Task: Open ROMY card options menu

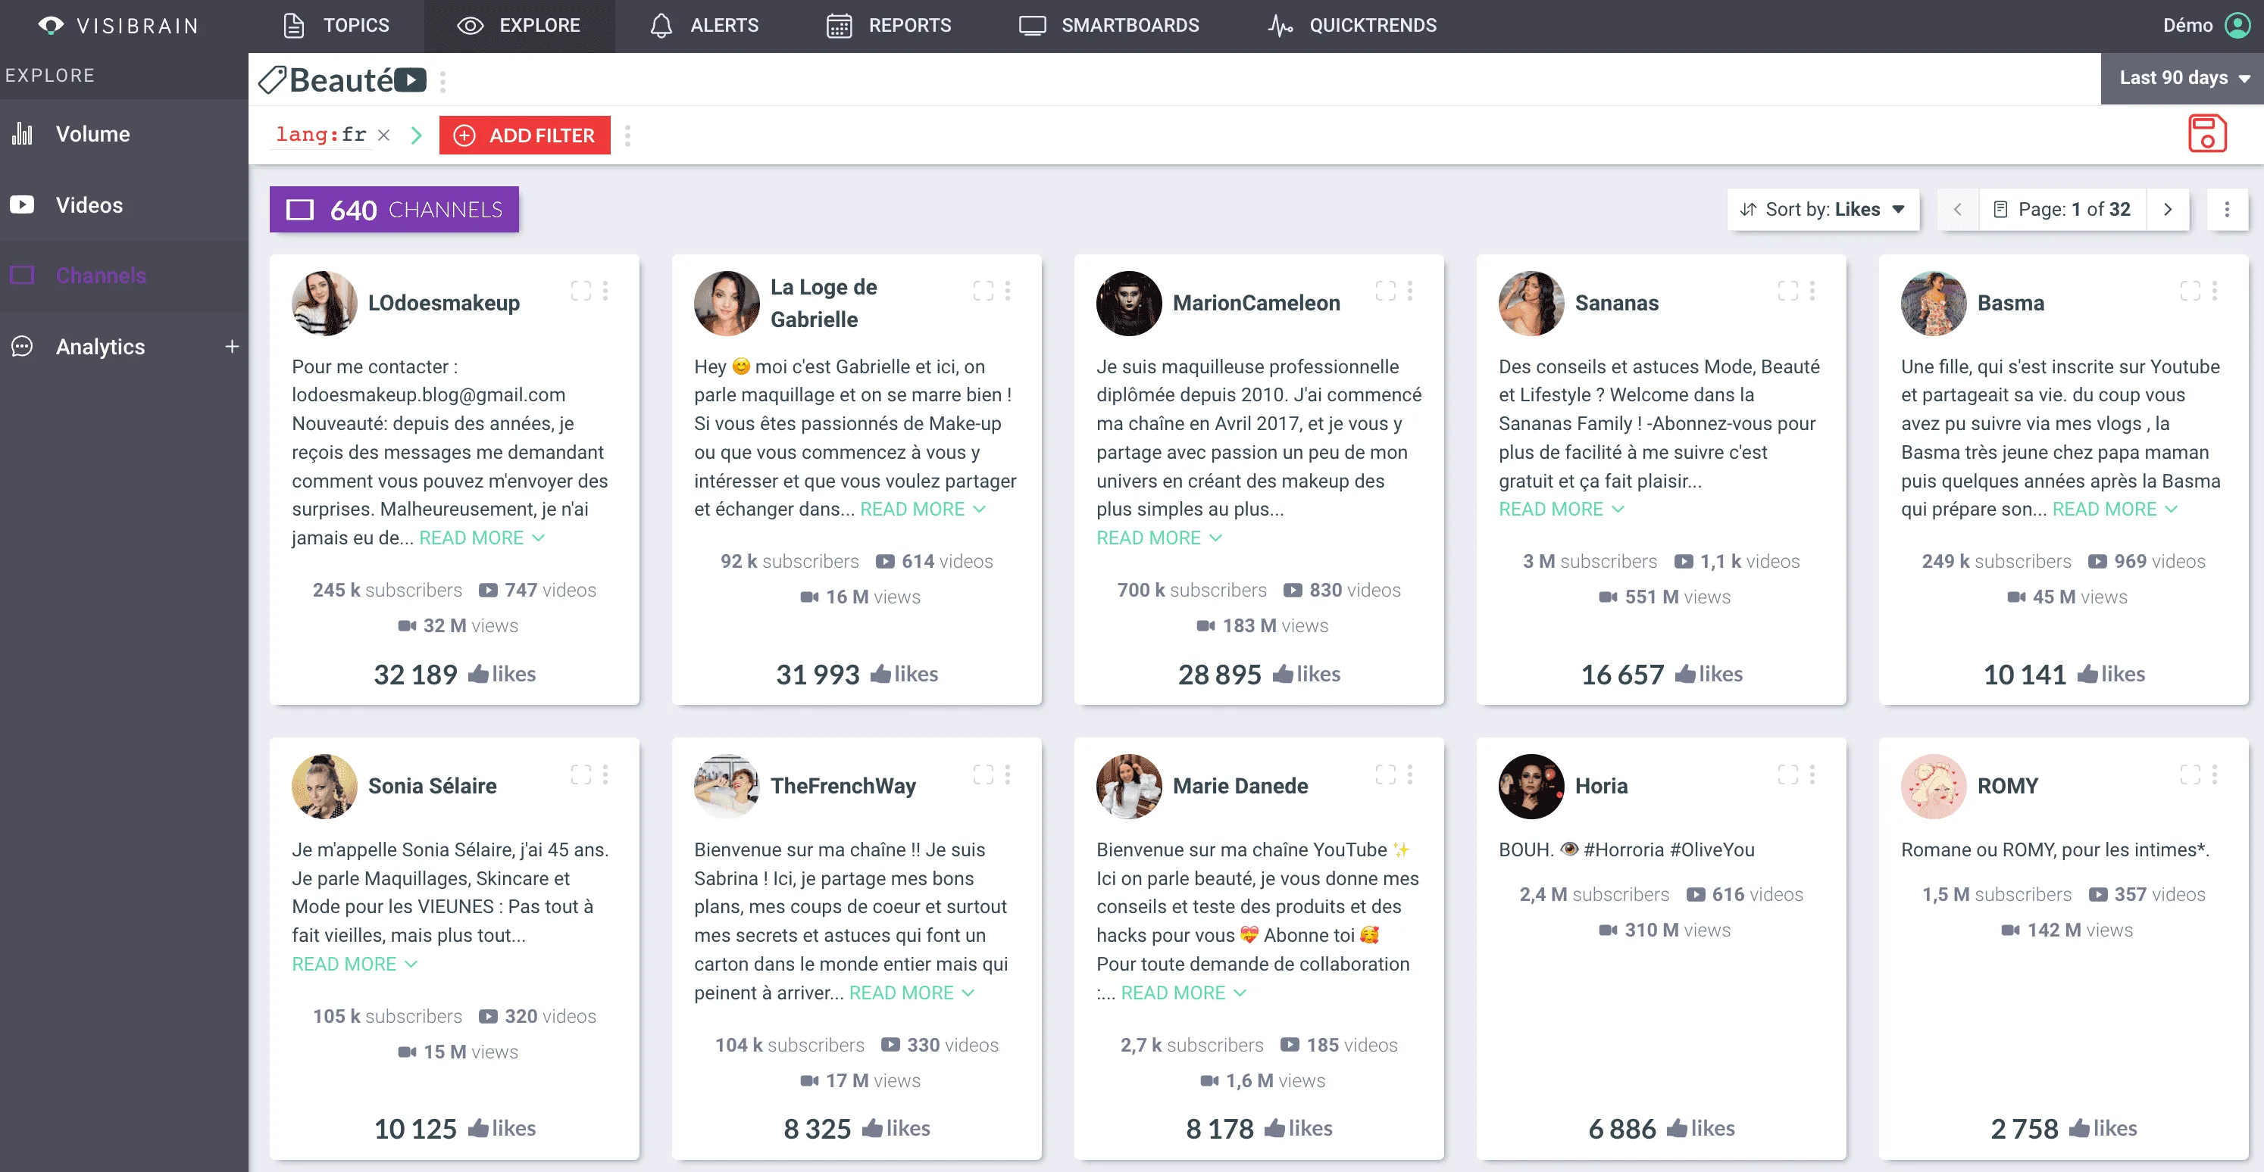Action: click(x=2215, y=775)
